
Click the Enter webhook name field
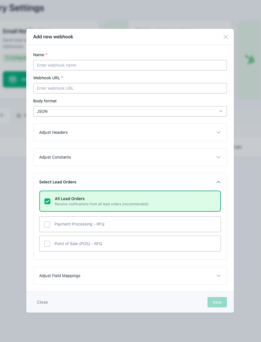[130, 65]
